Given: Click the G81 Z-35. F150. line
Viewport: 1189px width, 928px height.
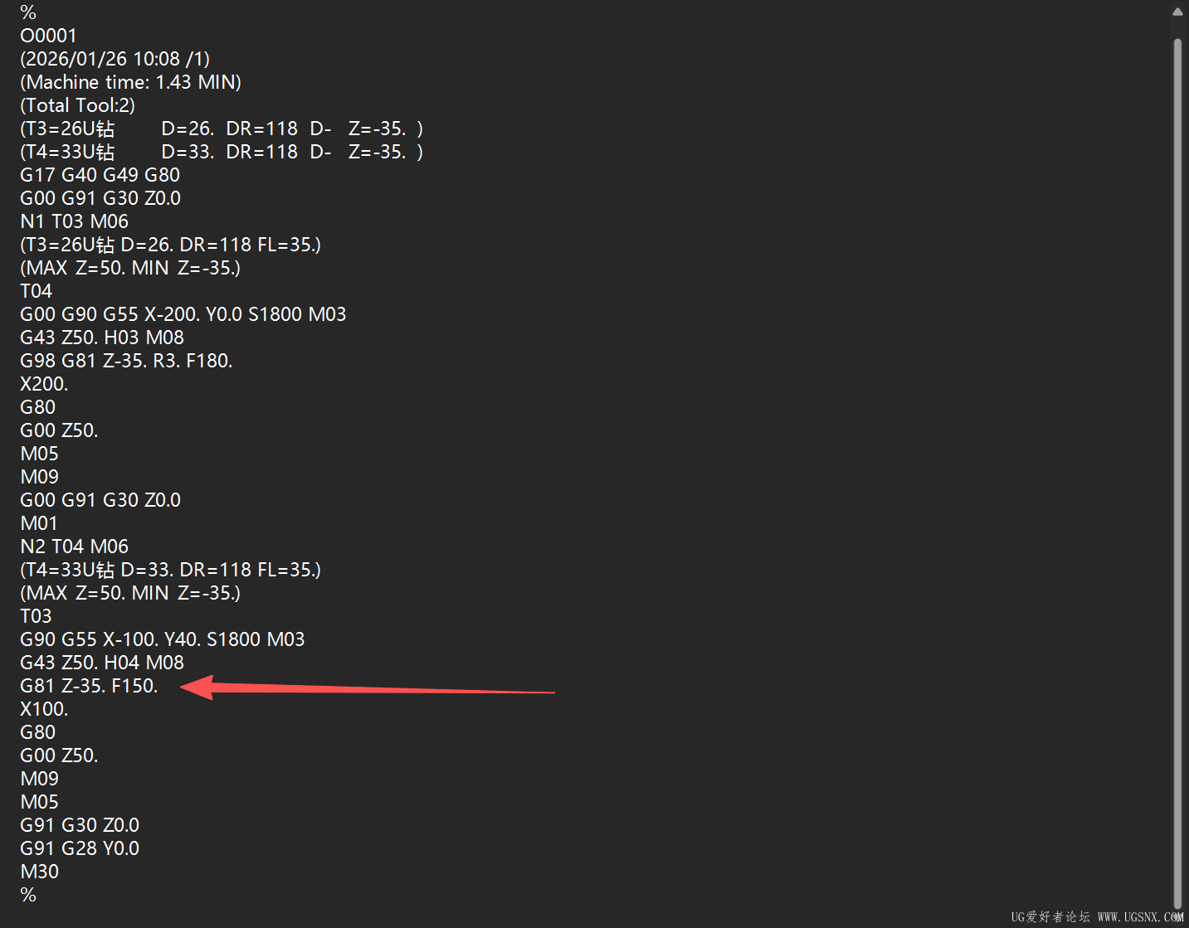Looking at the screenshot, I should [x=89, y=686].
